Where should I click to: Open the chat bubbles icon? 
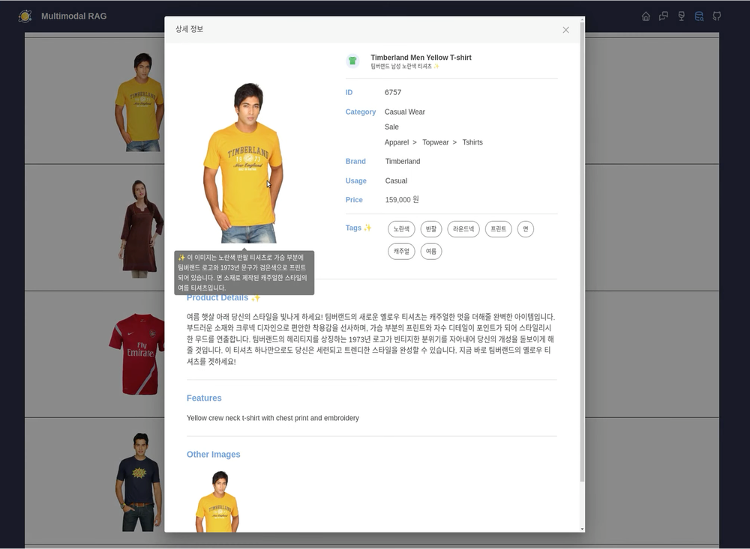tap(664, 16)
